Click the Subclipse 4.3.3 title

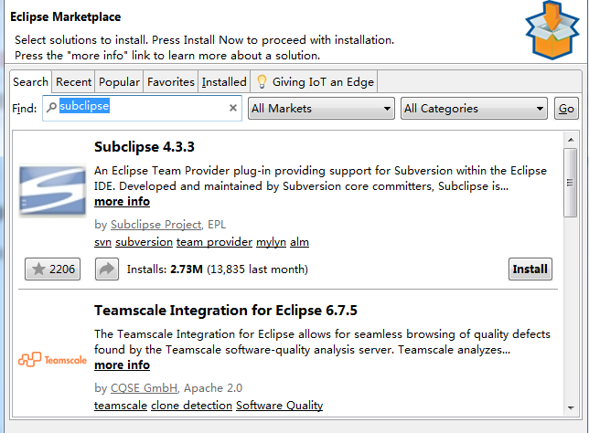tap(145, 147)
